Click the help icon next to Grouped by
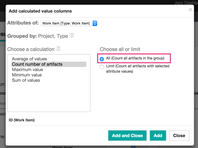This screenshot has width=198, height=148. coord(72,35)
